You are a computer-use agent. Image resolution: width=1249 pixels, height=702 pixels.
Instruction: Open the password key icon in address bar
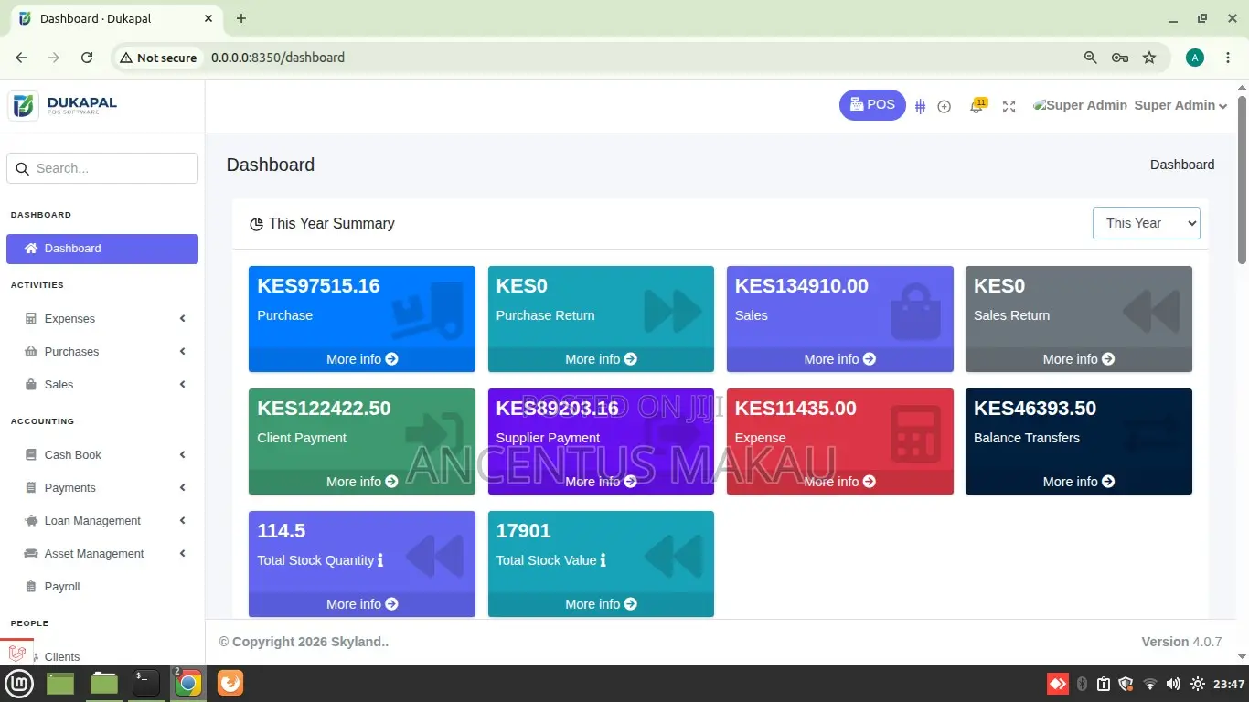pyautogui.click(x=1120, y=58)
